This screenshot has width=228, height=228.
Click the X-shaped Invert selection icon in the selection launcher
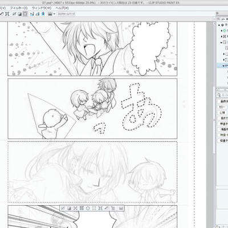pyautogui.click(x=75, y=209)
